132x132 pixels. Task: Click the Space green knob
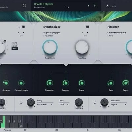82,83
